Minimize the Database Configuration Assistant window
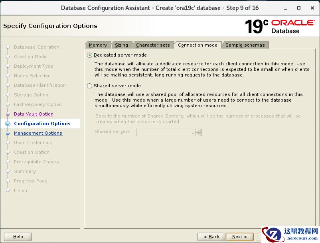The width and height of the screenshot is (320, 243). pyautogui.click(x=285, y=8)
